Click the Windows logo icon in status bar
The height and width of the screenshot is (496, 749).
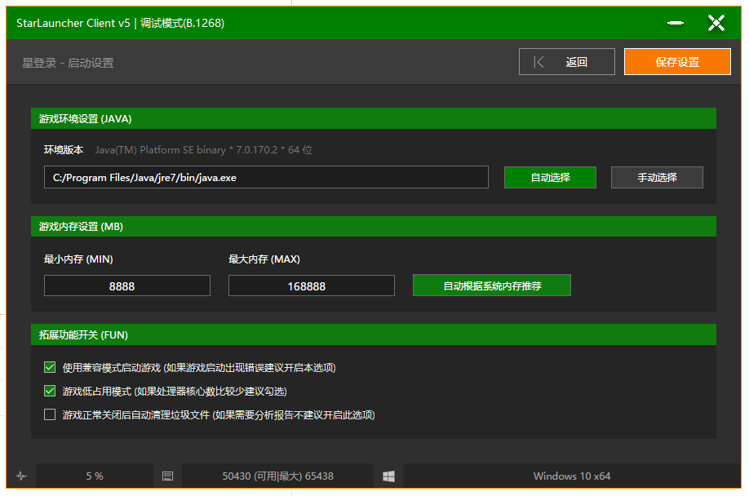coord(389,476)
